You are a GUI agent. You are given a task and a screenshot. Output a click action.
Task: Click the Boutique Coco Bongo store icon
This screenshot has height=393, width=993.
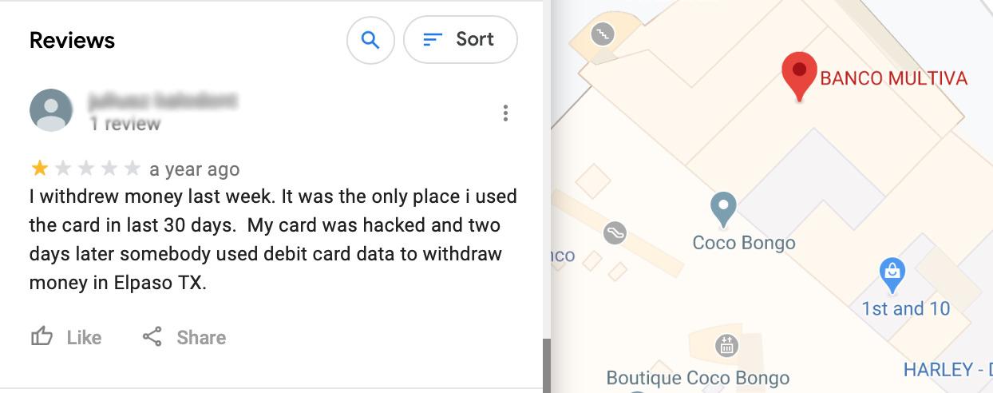(726, 346)
